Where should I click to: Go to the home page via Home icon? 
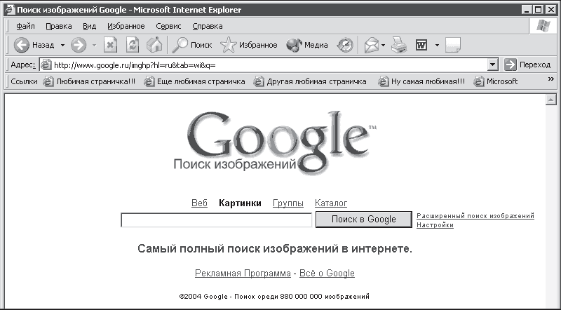tap(154, 46)
